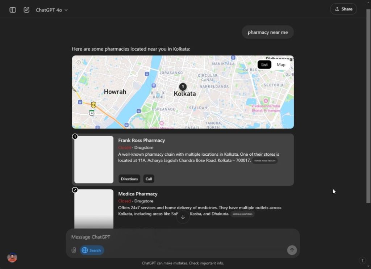Select Medica Pharmacy number 2 badge

tap(75, 190)
